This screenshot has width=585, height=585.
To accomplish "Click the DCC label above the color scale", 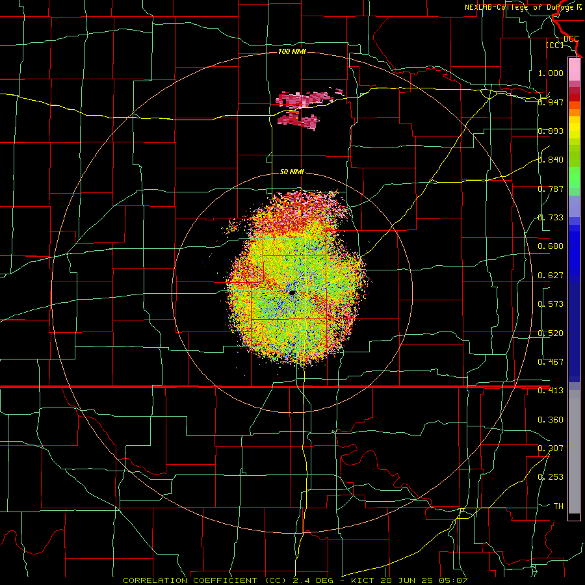I will (x=571, y=39).
